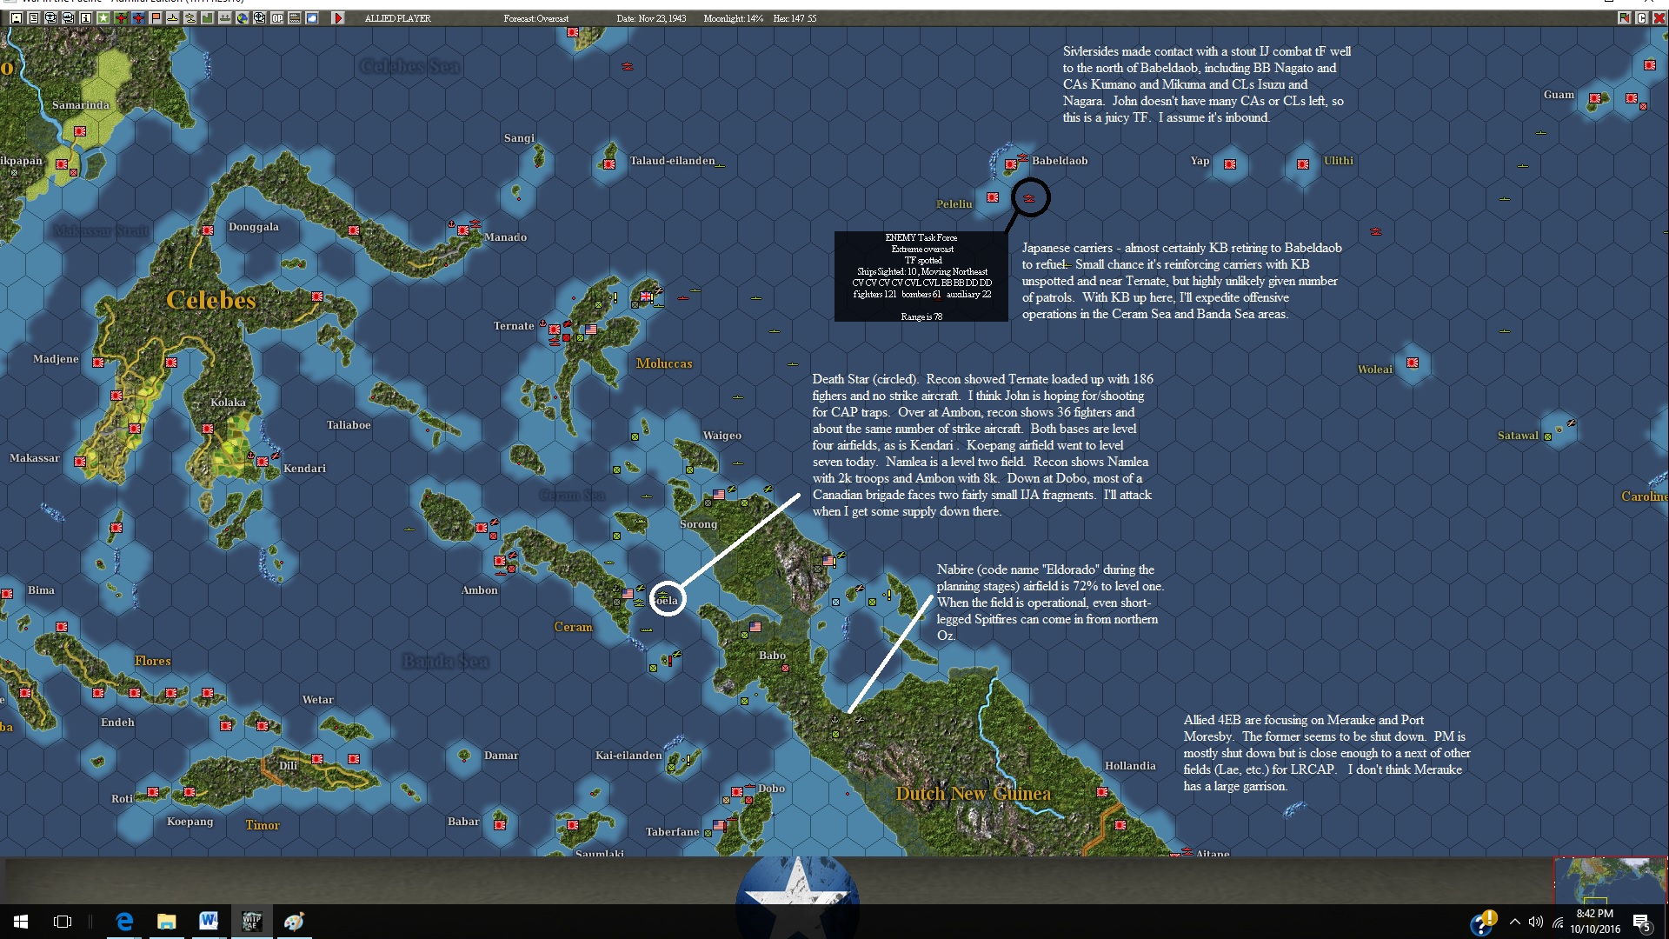Click the red arrow end-turn icon
The height and width of the screenshot is (939, 1669).
click(x=338, y=17)
